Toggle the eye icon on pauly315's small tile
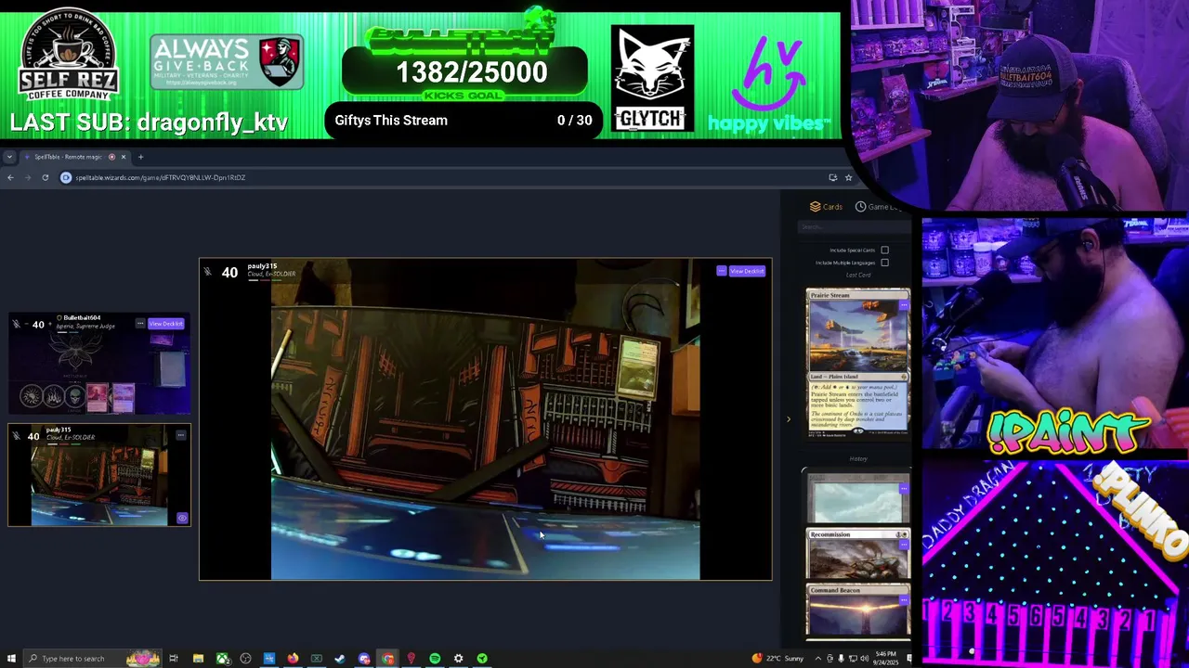Image resolution: width=1189 pixels, height=668 pixels. click(182, 518)
